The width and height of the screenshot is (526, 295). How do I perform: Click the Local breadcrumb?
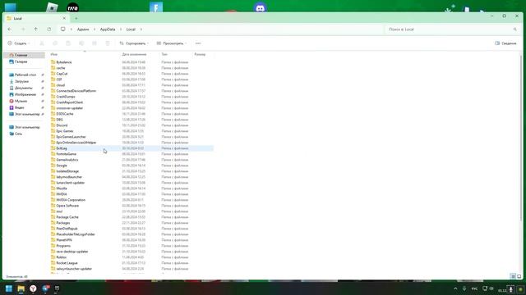[x=131, y=29]
